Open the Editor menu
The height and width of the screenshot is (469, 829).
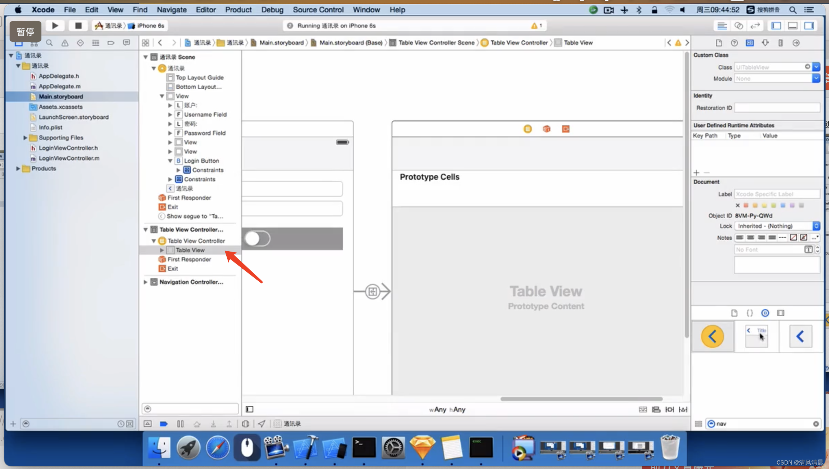point(206,10)
